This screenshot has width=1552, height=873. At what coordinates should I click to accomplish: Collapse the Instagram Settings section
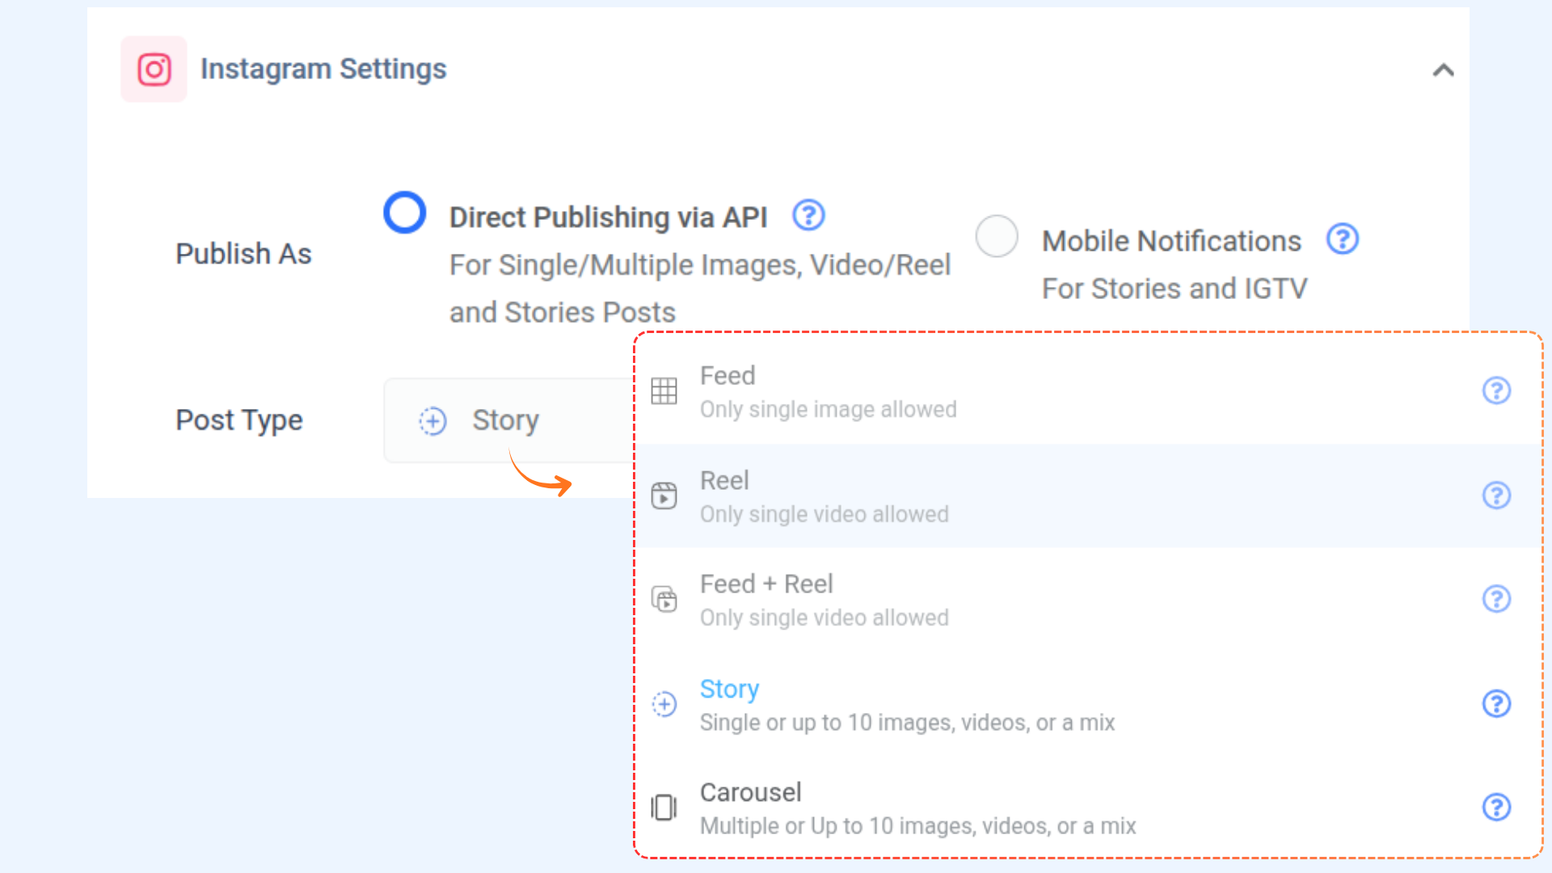(x=1443, y=70)
